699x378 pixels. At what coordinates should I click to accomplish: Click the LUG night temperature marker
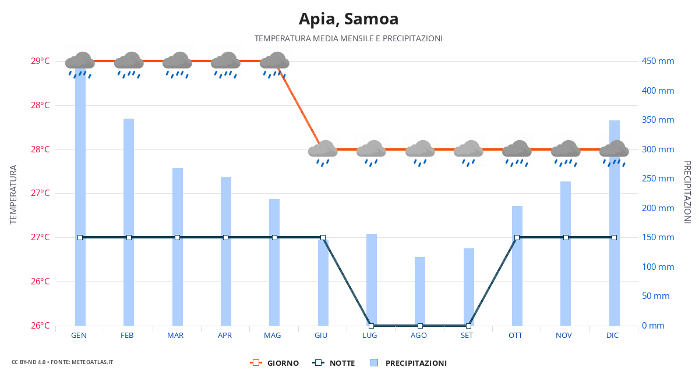372,326
